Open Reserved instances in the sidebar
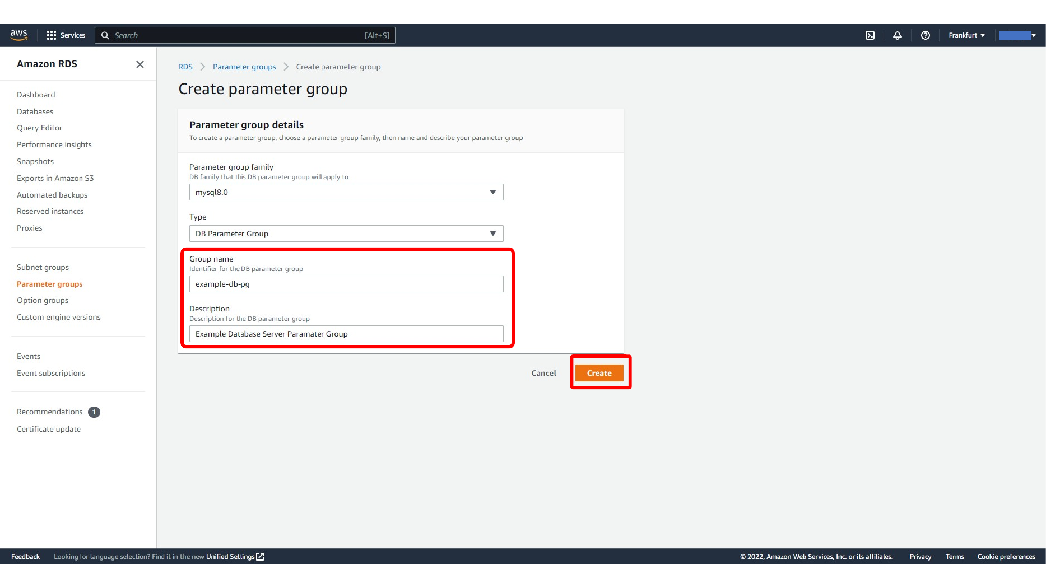Screen dimensions: 1046x588 pyautogui.click(x=50, y=211)
